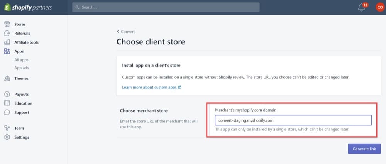Click the Settings gear icon
Viewport: 386px width, 164px height.
point(7,137)
